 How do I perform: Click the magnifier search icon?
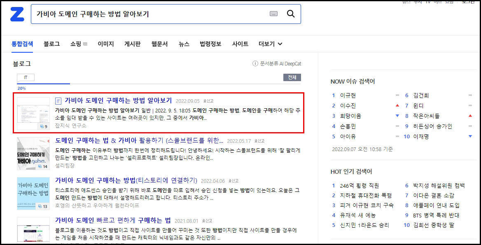pos(290,14)
